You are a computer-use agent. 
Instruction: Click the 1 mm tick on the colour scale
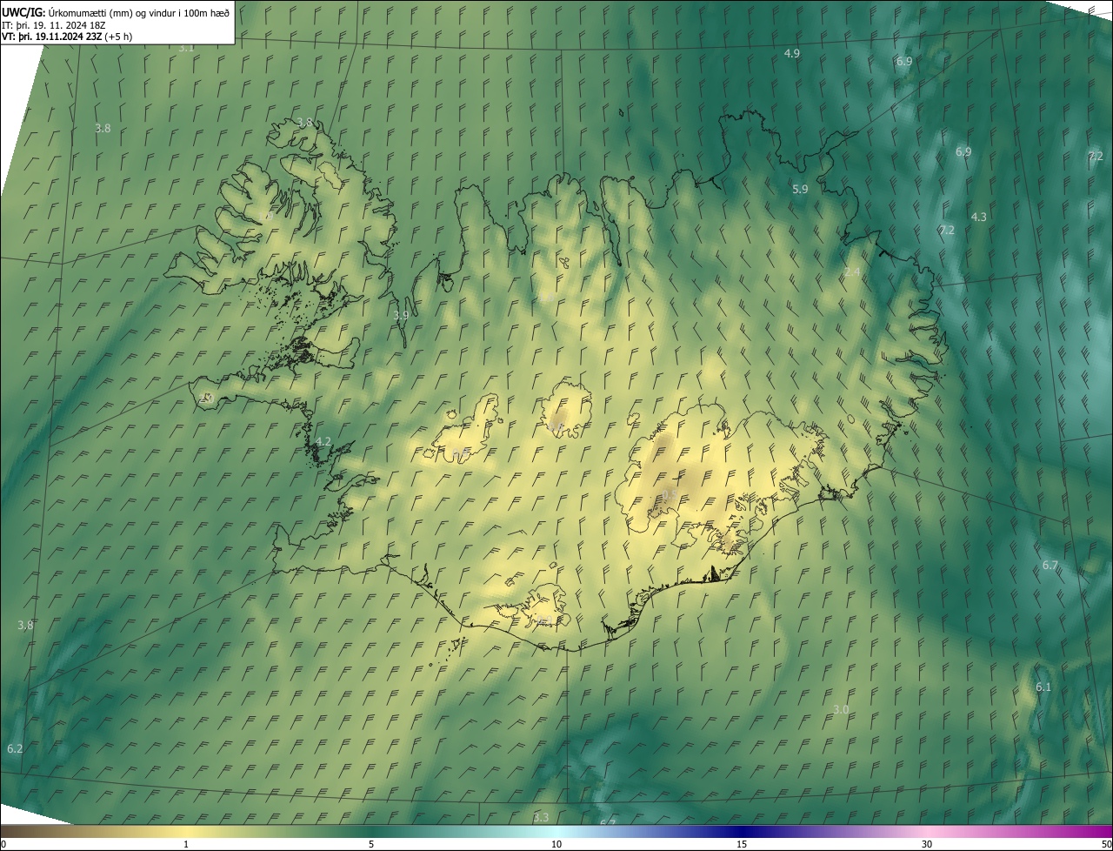[186, 844]
